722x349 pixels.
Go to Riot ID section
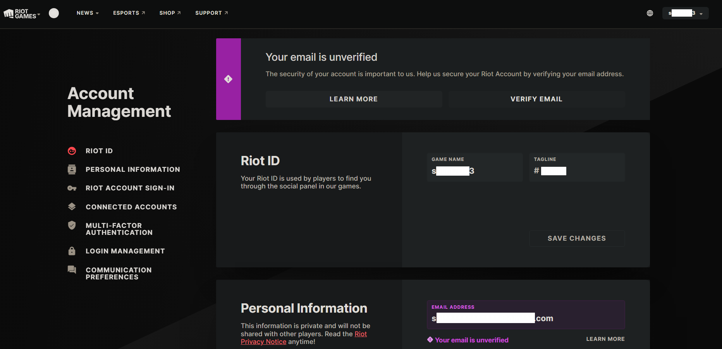click(99, 151)
